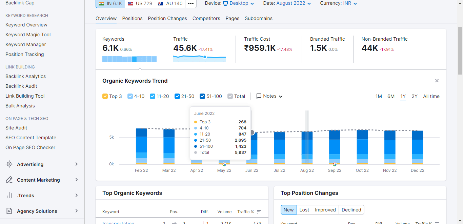The height and width of the screenshot is (224, 463).
Task: Click the Traffic sparkline chart
Action: click(x=200, y=58)
